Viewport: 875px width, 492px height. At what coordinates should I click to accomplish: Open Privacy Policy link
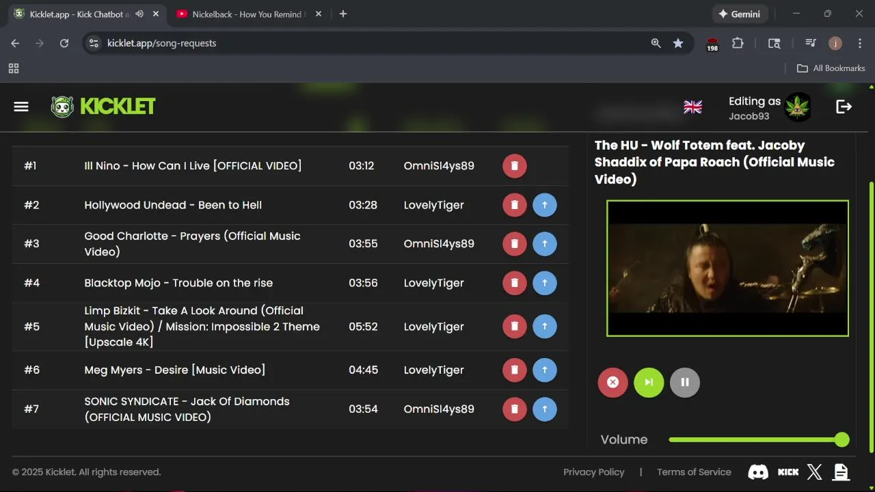pos(594,472)
